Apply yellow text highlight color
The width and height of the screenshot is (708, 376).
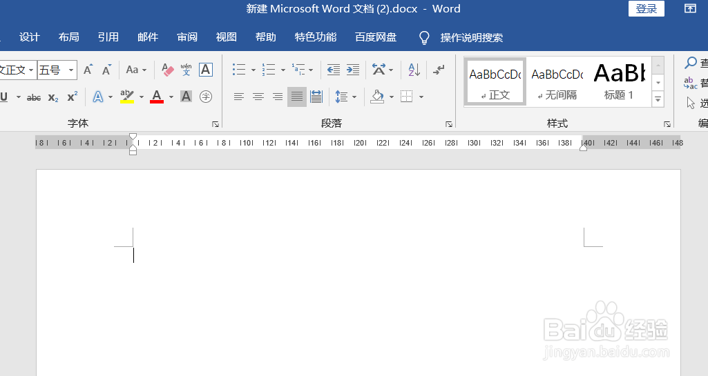click(x=127, y=97)
